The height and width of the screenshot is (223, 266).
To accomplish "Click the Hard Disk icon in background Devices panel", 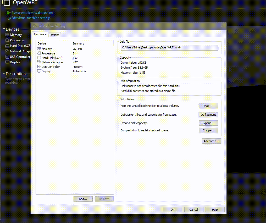I will [7, 46].
